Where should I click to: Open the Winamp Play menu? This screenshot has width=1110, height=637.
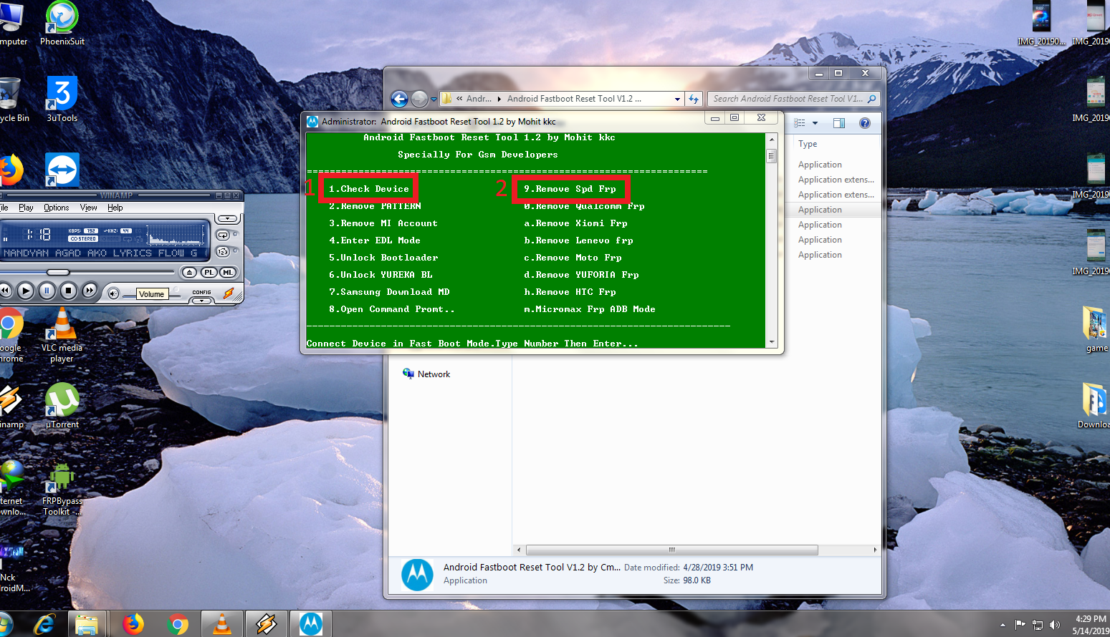coord(26,208)
